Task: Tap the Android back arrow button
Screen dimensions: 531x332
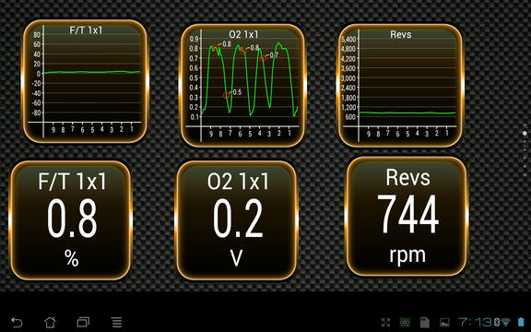Action: tap(17, 322)
